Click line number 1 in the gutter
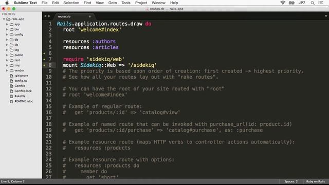 click(x=50, y=24)
